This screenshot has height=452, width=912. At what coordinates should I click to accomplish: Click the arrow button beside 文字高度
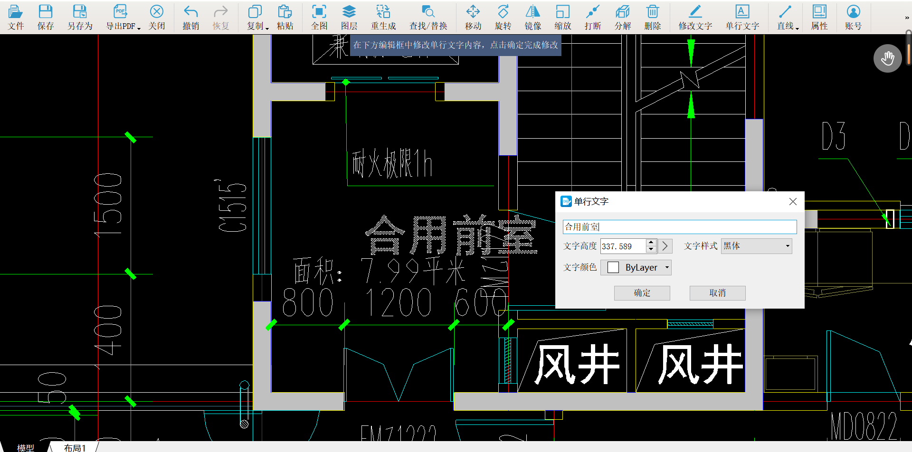[x=665, y=246]
